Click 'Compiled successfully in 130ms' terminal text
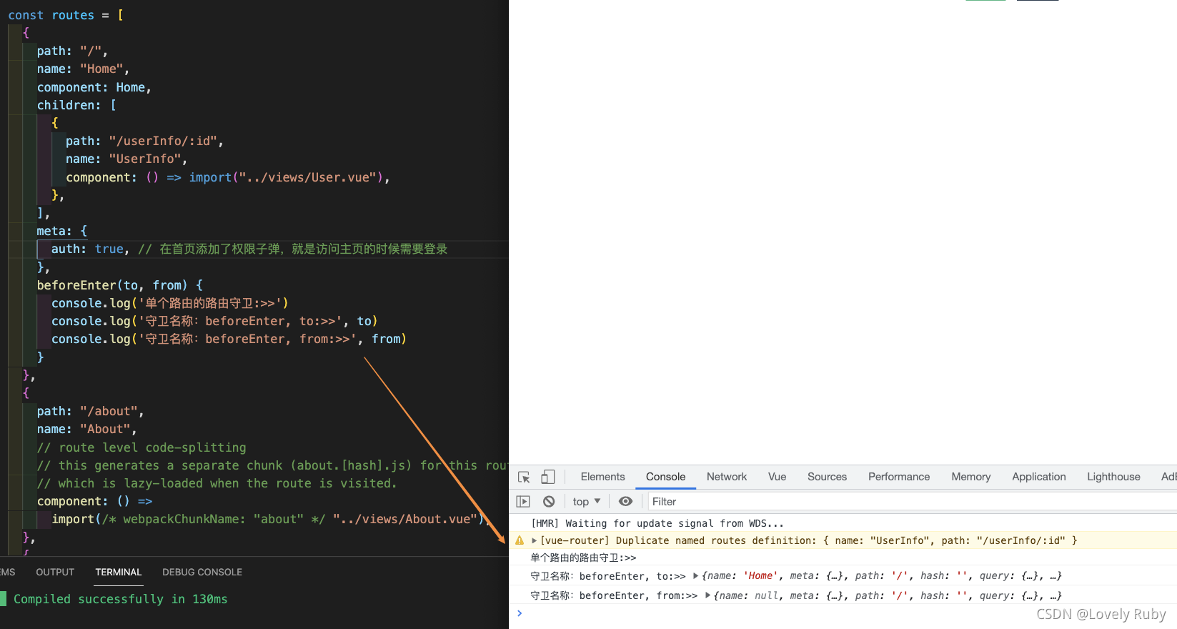The height and width of the screenshot is (629, 1177). [121, 599]
